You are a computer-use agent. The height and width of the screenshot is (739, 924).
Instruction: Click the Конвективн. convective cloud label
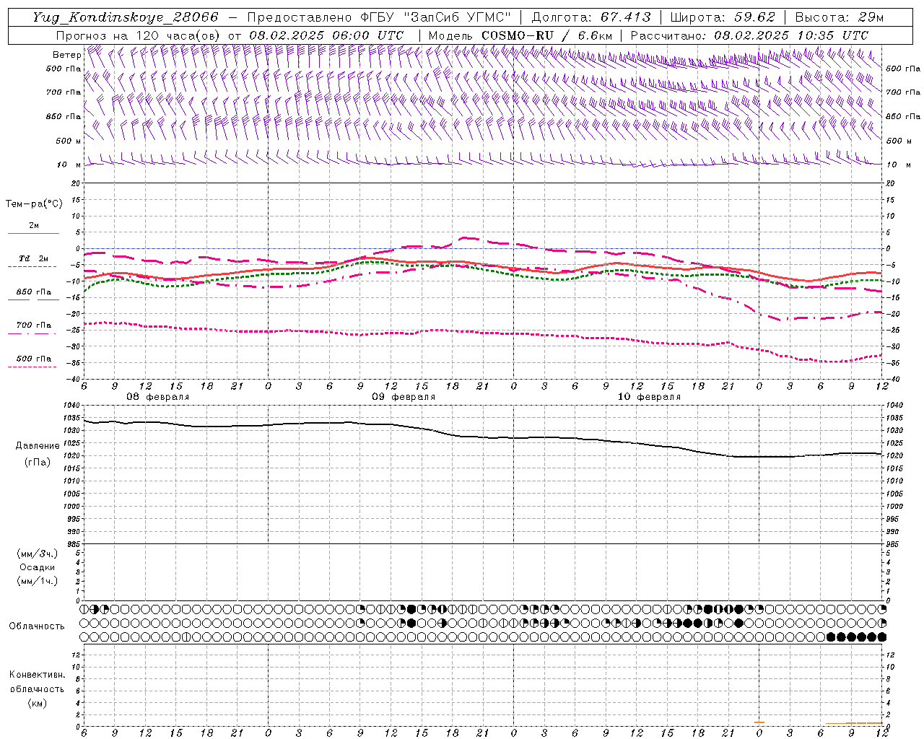(x=37, y=675)
